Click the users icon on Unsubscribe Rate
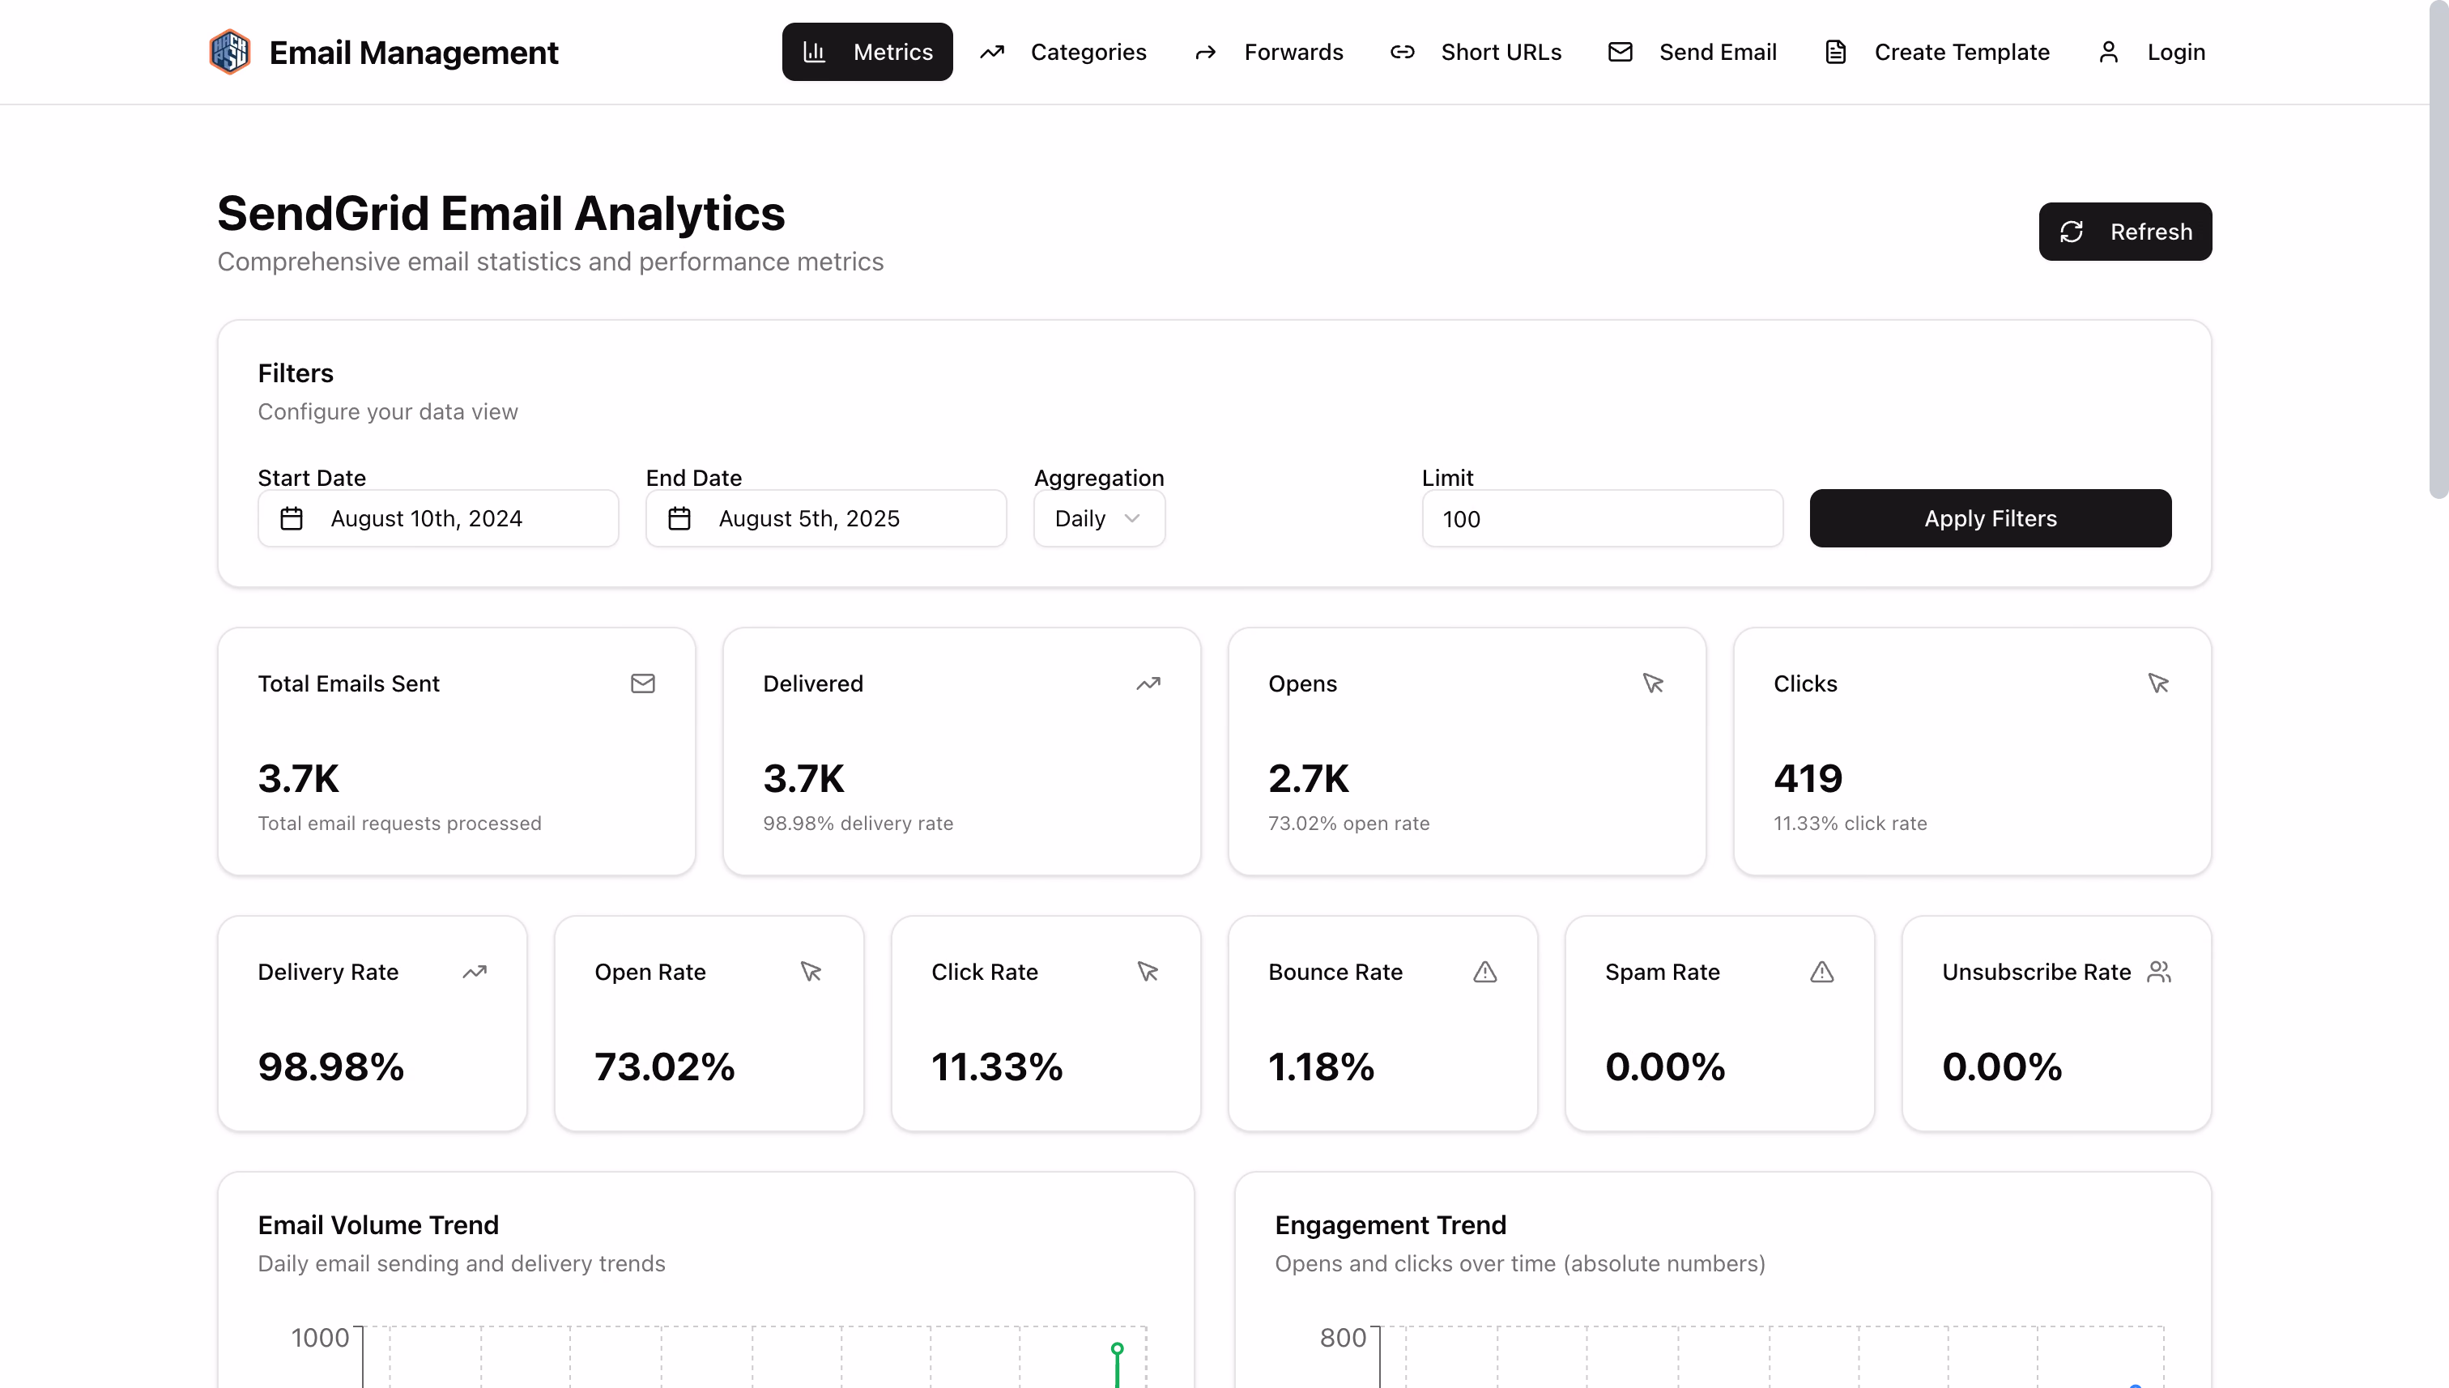2449x1388 pixels. click(2159, 972)
